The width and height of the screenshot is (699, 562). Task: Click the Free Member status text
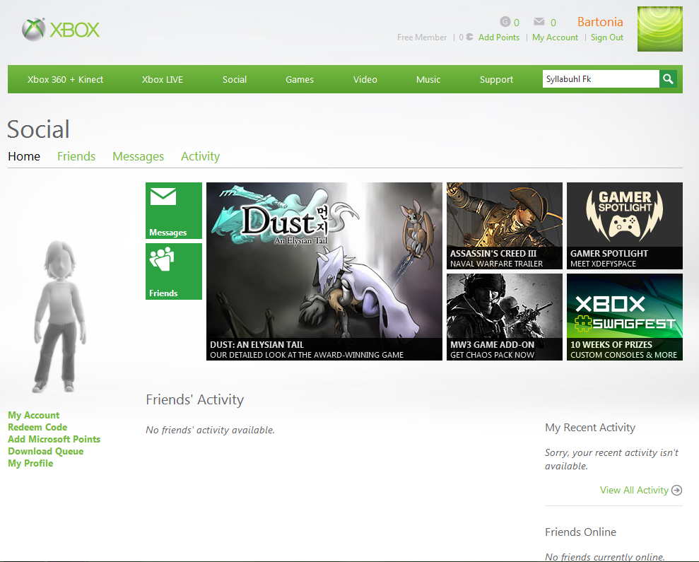pyautogui.click(x=422, y=37)
